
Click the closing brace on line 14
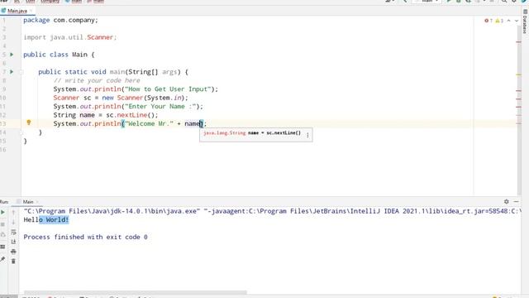tap(41, 132)
